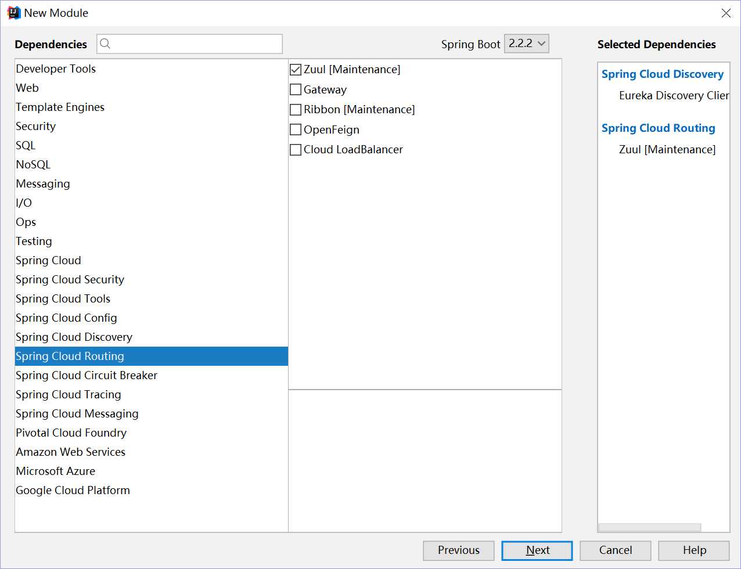Image resolution: width=741 pixels, height=569 pixels.
Task: Click the Selected Dependencies horizontal scrollbar
Action: pyautogui.click(x=650, y=527)
